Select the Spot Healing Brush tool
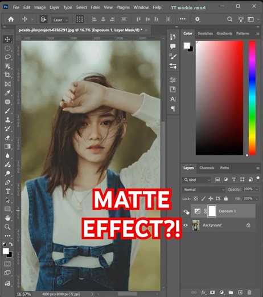This screenshot has height=297, width=263. click(7, 102)
